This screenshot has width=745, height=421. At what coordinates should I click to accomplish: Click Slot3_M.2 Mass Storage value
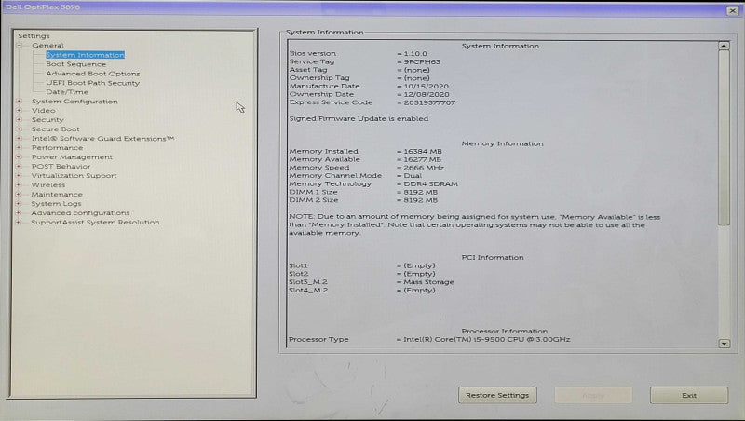[x=428, y=282]
